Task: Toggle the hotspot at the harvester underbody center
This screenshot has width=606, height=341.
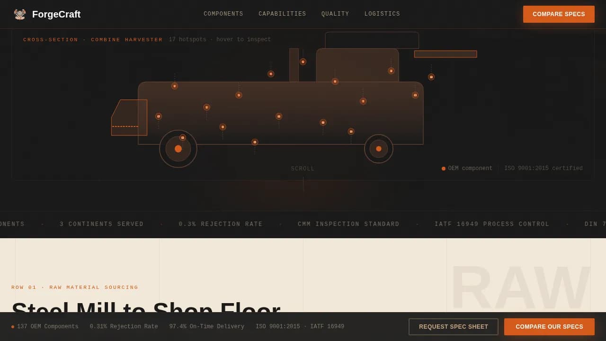Action: 255,142
